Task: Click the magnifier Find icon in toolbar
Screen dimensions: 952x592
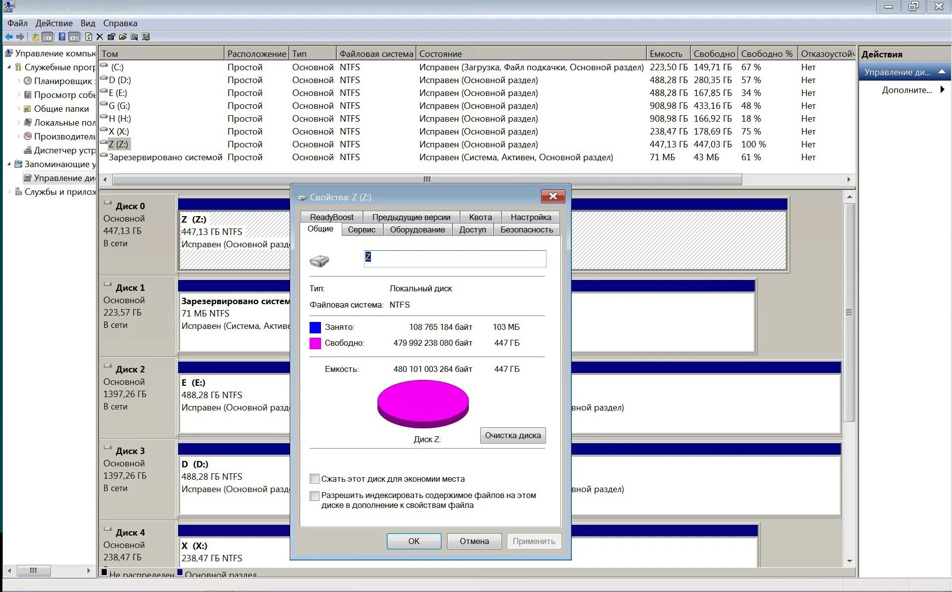Action: pyautogui.click(x=134, y=37)
